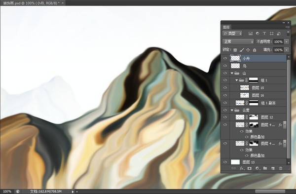Select the 鸟 layer thumbnail
296x194 pixels.
tap(235, 66)
